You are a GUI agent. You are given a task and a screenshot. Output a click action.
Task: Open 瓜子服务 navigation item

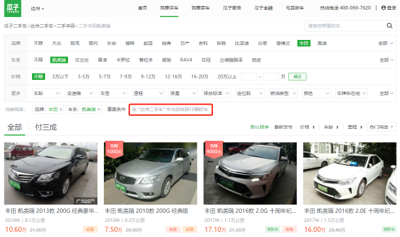[x=232, y=8]
